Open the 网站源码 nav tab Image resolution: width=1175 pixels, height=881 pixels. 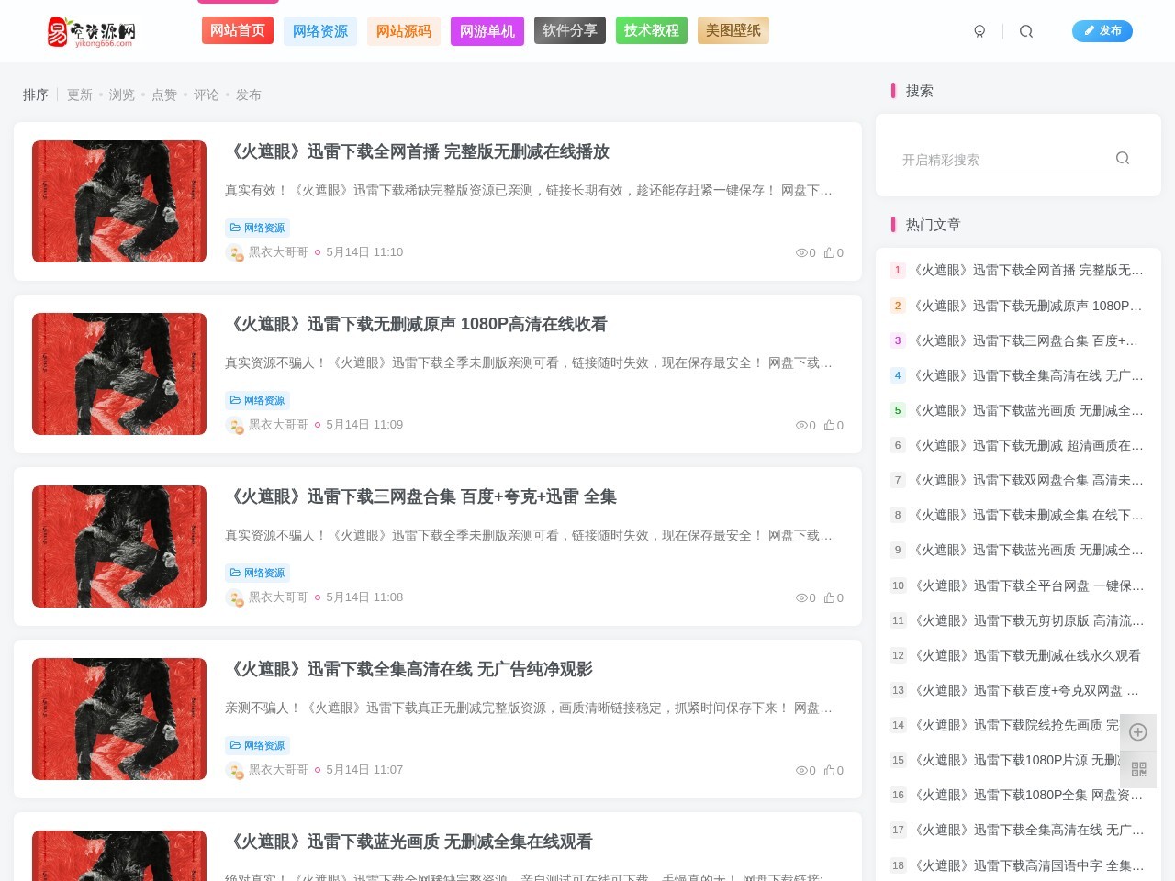(404, 31)
